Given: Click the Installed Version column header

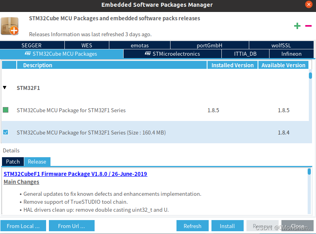Looking at the screenshot, I should tap(233, 65).
